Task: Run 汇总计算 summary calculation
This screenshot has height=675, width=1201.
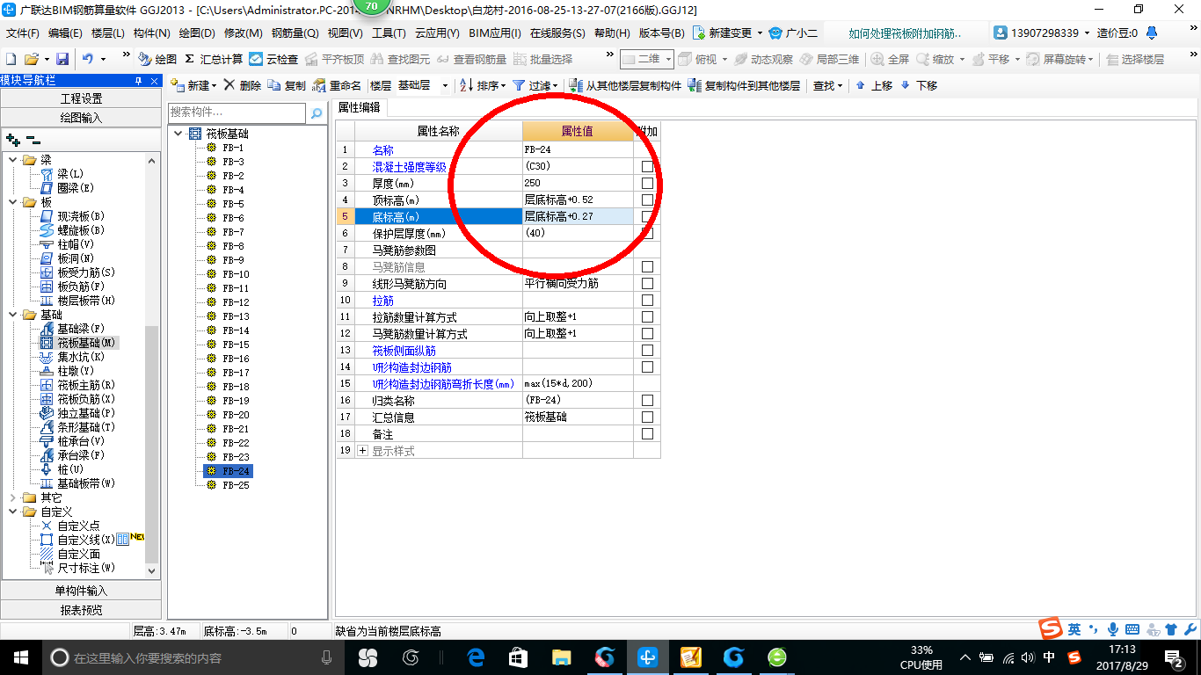Action: click(x=214, y=59)
